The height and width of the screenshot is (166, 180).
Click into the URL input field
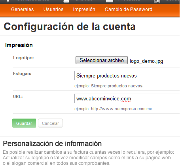point(127,98)
